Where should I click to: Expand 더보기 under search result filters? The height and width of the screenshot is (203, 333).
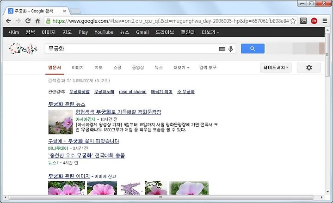[181, 68]
